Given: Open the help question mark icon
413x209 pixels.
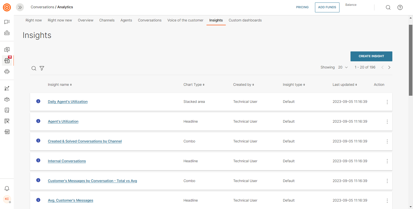Looking at the screenshot, I should click(400, 7).
